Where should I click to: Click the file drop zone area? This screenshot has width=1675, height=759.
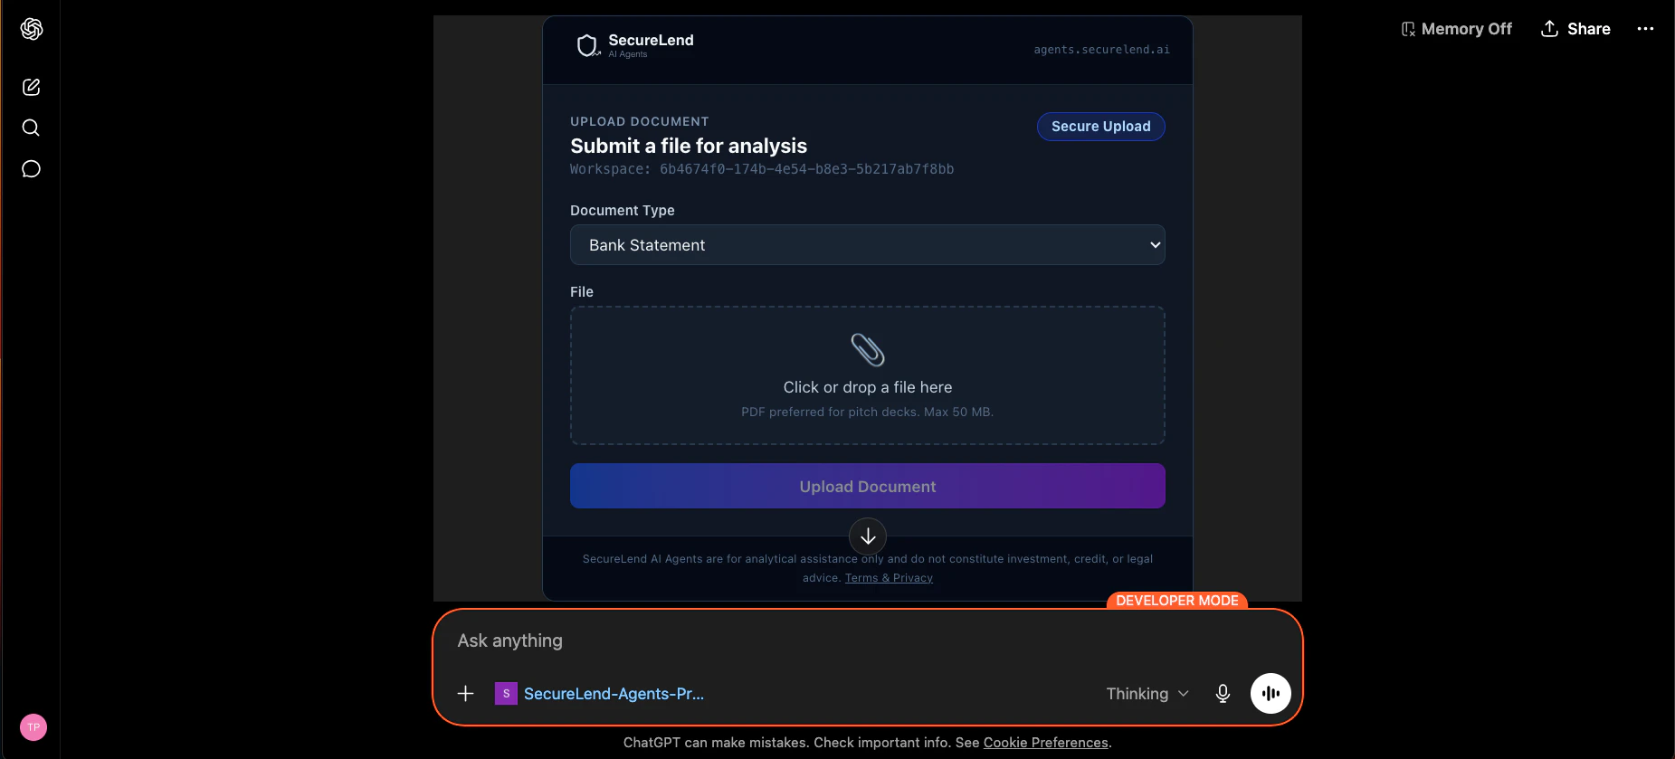[868, 375]
